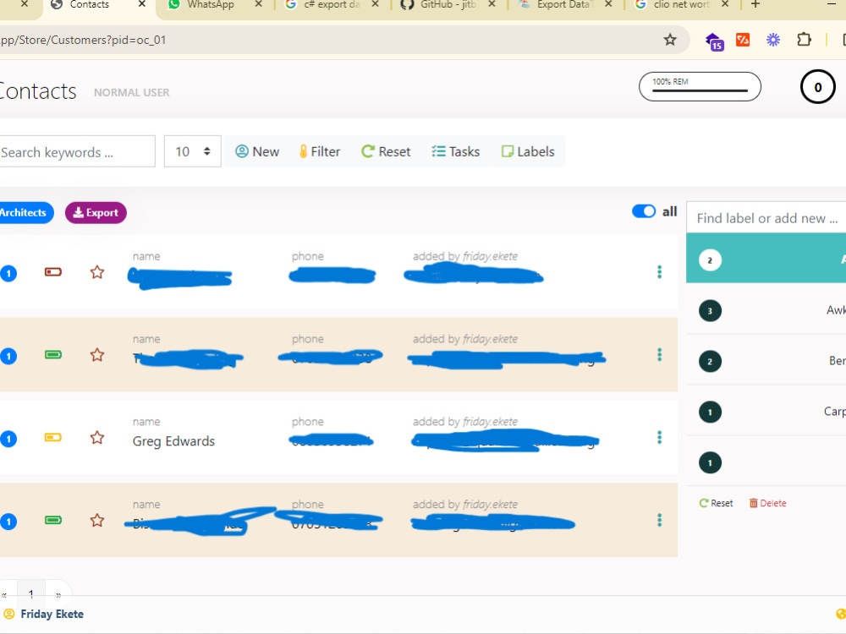Open the browser Extensions puzzle icon
This screenshot has height=634, width=846.
804,40
